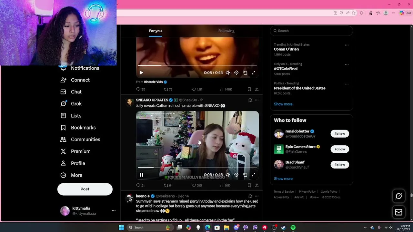This screenshot has height=232, width=413.
Task: Bookmark the Historic Vids post
Action: [249, 89]
